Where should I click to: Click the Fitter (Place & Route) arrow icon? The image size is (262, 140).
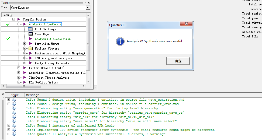click(x=25, y=68)
